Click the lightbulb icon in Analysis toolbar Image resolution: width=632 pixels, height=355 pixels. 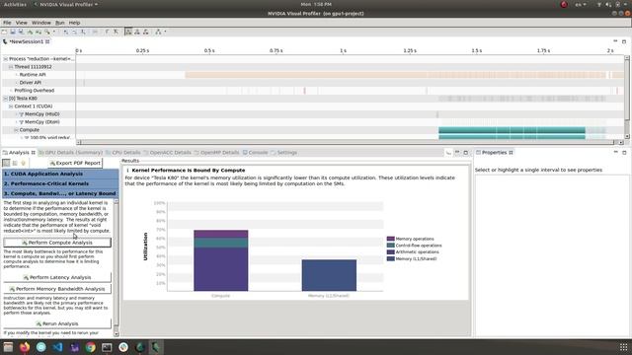pyautogui.click(x=24, y=163)
